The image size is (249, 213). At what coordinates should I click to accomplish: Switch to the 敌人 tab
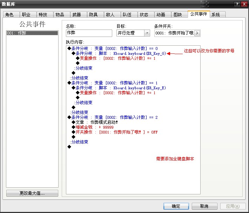[x=112, y=14]
